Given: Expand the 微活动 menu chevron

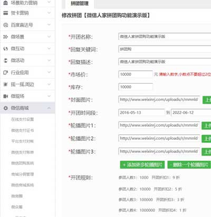Looking at the screenshot, I should pos(49,60).
